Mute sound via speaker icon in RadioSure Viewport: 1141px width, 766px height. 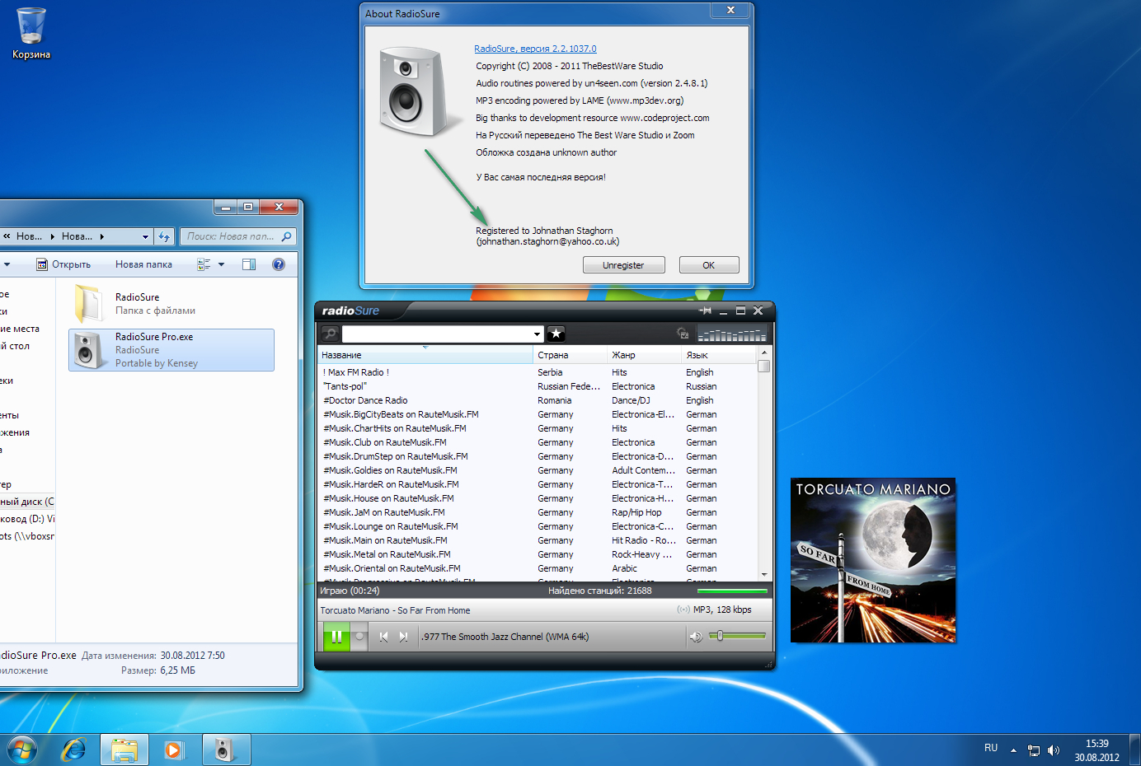696,637
